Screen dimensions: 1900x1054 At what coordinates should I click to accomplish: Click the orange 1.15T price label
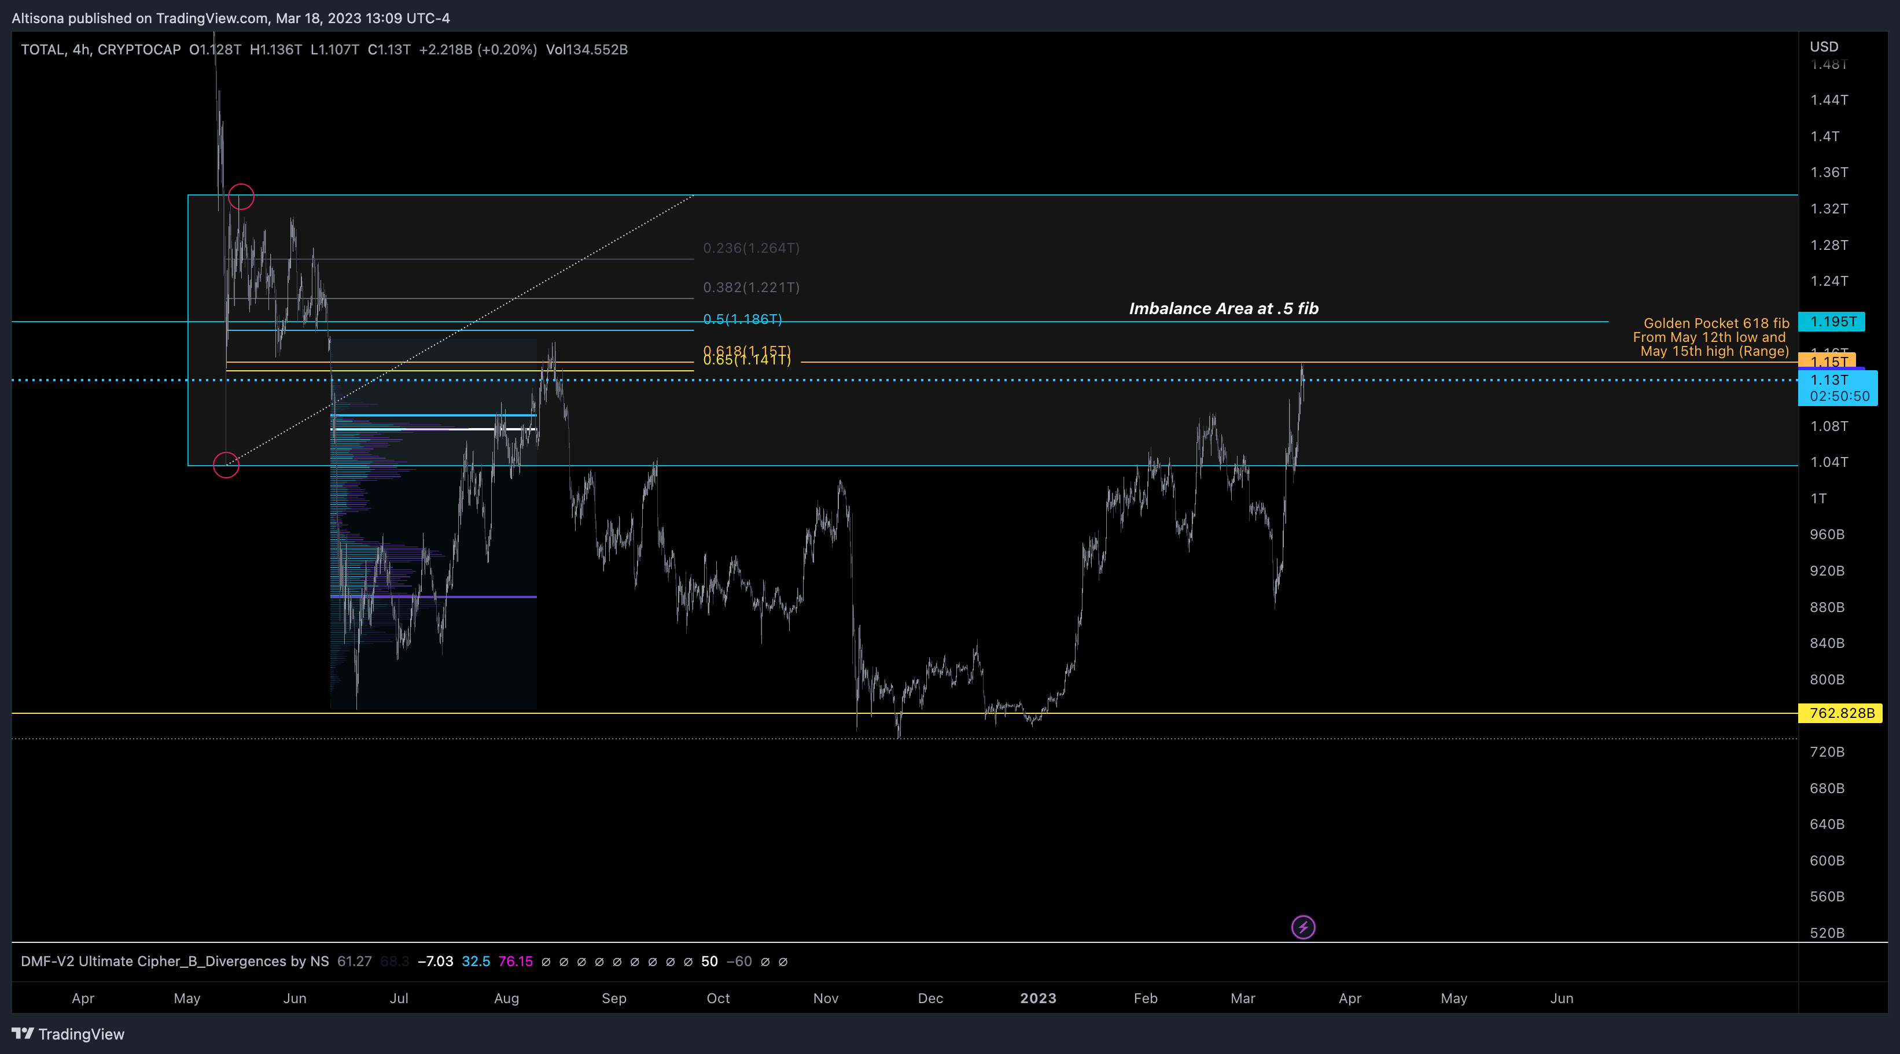1828,360
